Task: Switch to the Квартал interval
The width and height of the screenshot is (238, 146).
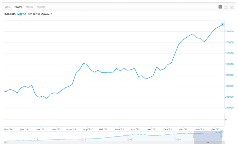Action: (x=41, y=7)
